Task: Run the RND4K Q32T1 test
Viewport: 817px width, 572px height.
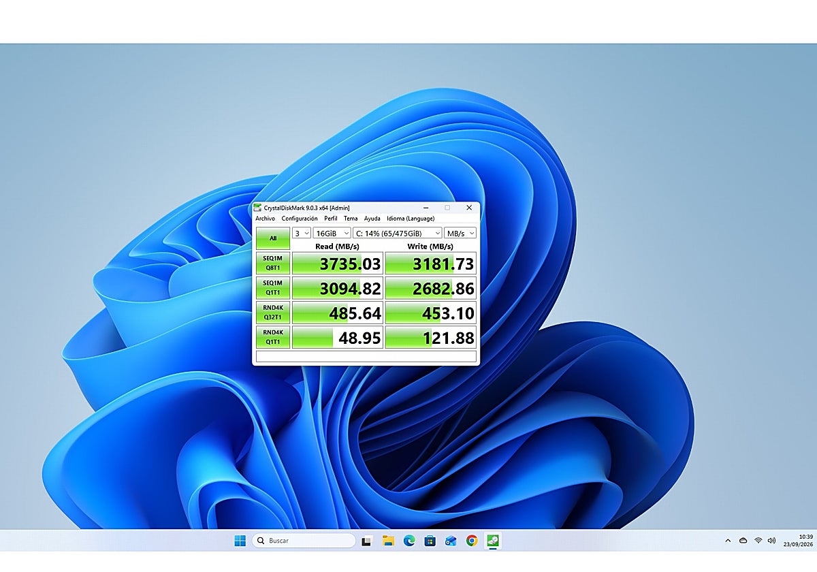Action: click(x=273, y=313)
